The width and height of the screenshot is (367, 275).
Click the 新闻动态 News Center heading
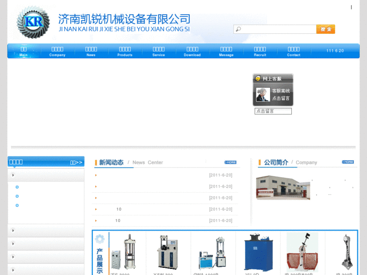pyautogui.click(x=131, y=162)
